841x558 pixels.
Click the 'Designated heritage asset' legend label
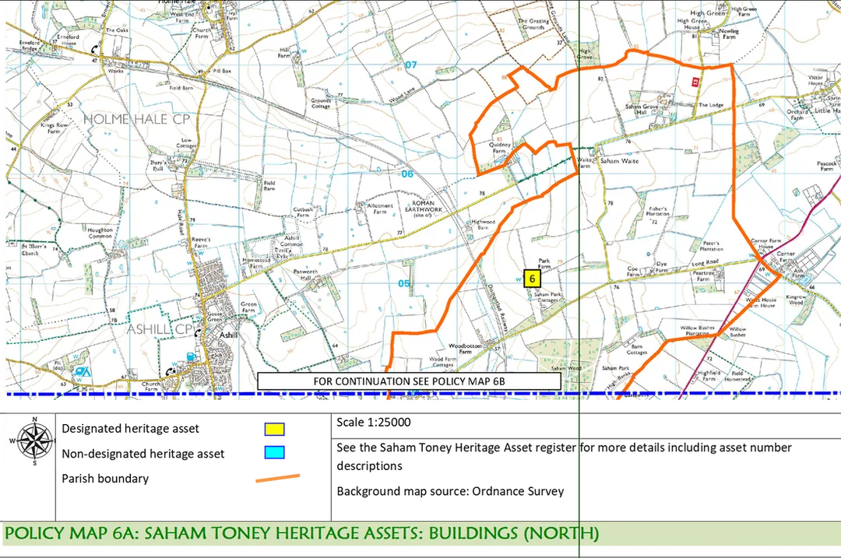[130, 429]
